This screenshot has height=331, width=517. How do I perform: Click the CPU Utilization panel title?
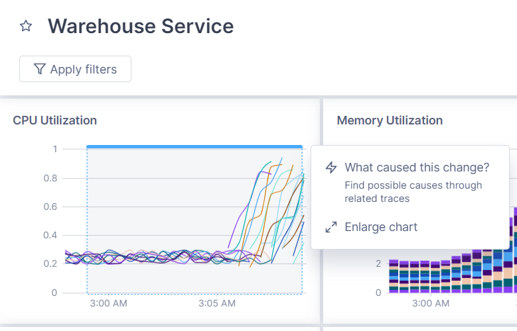[x=55, y=120]
